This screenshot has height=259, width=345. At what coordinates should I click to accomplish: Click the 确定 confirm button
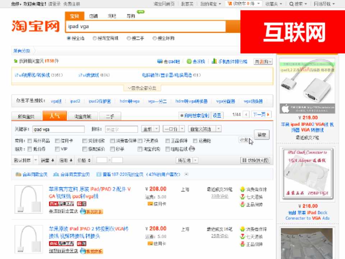[x=261, y=135]
